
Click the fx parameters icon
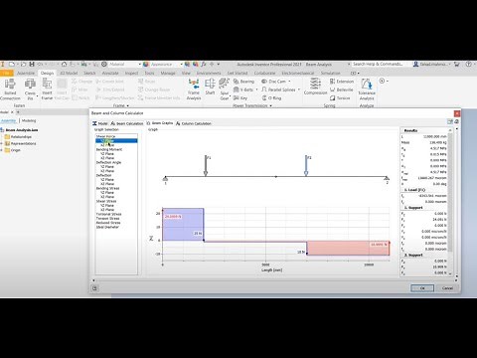[204, 64]
